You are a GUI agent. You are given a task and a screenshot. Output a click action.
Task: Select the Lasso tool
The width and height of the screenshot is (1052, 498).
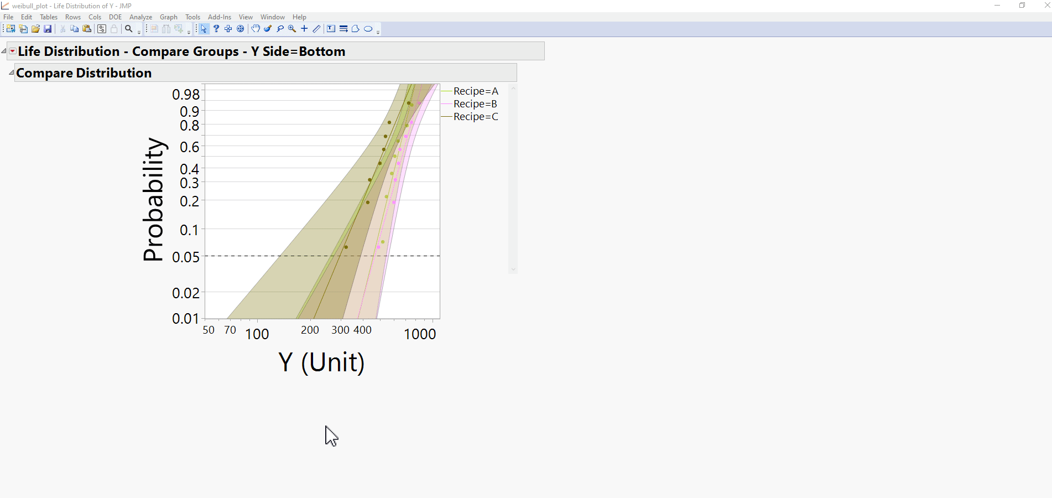point(279,29)
